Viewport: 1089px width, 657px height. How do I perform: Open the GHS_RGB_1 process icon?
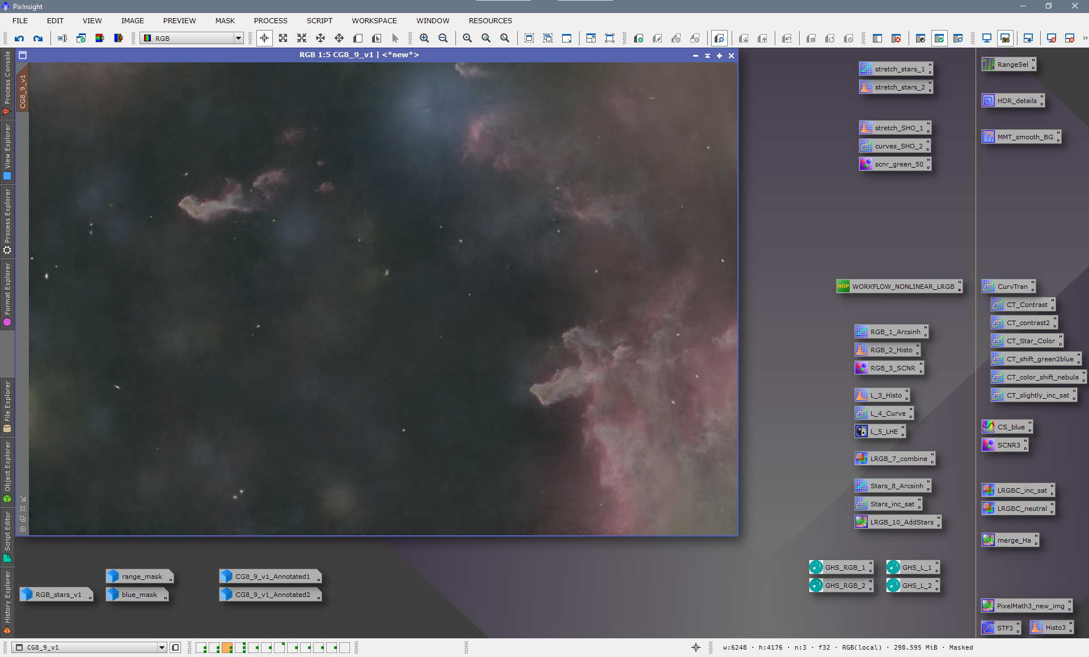point(841,568)
